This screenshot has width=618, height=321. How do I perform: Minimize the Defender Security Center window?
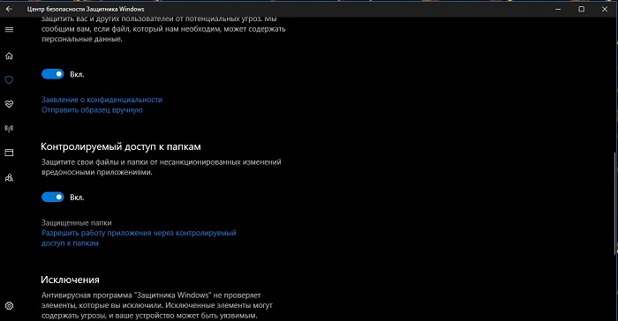coord(558,9)
